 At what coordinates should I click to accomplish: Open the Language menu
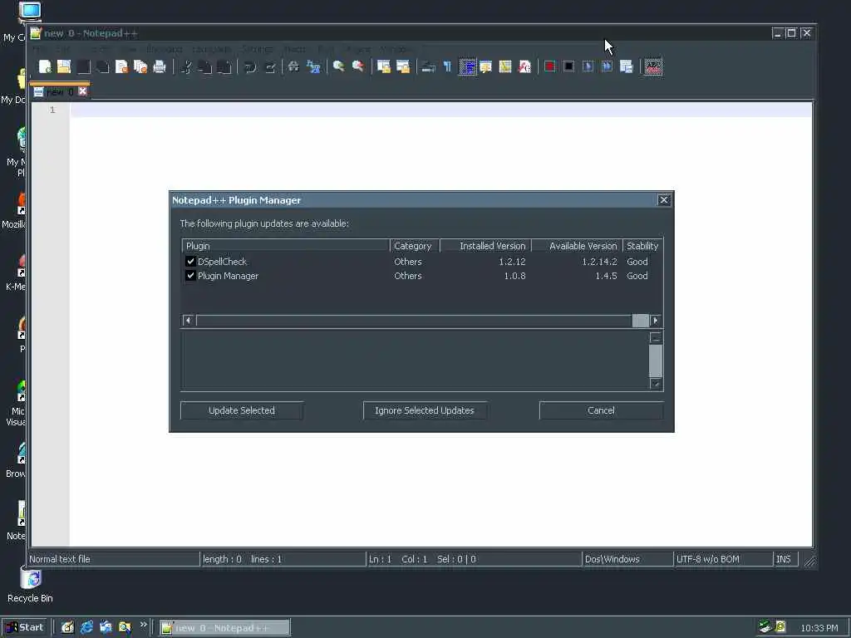point(211,49)
